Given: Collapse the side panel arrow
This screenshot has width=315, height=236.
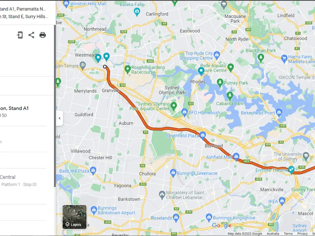Looking at the screenshot, I should pos(59,118).
